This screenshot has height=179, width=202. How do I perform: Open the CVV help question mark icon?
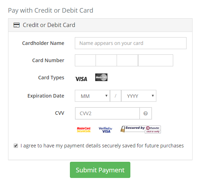click(145, 113)
